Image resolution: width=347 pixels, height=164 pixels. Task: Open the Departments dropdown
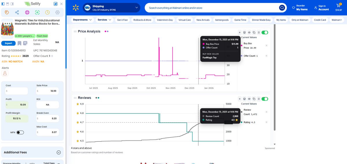[x=83, y=20]
